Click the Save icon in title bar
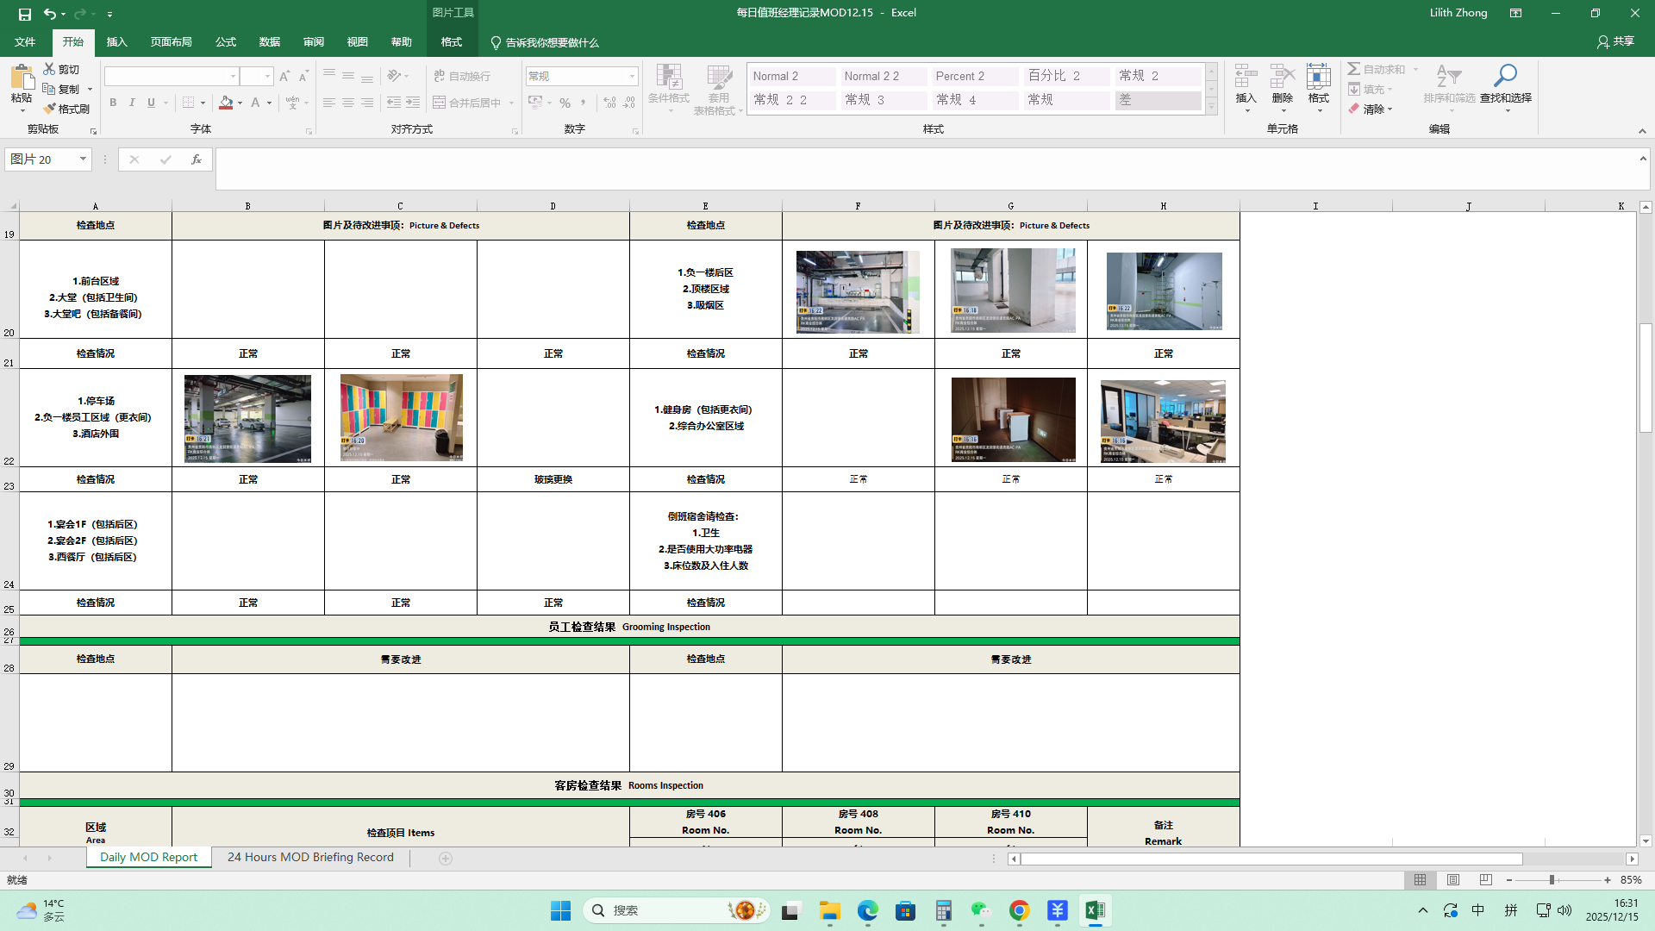1655x931 pixels. pos(24,14)
